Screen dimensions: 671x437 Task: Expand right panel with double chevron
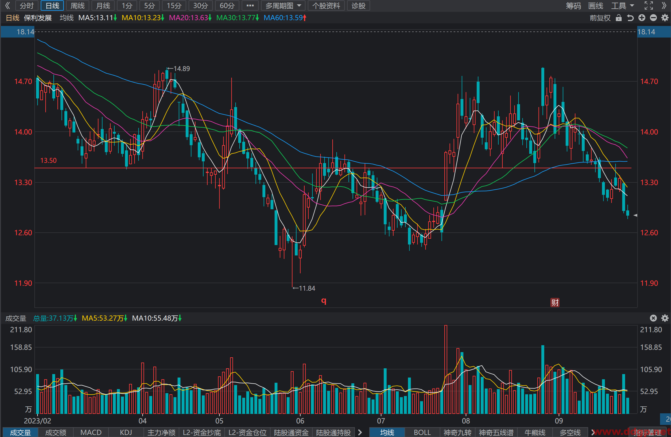tap(664, 5)
